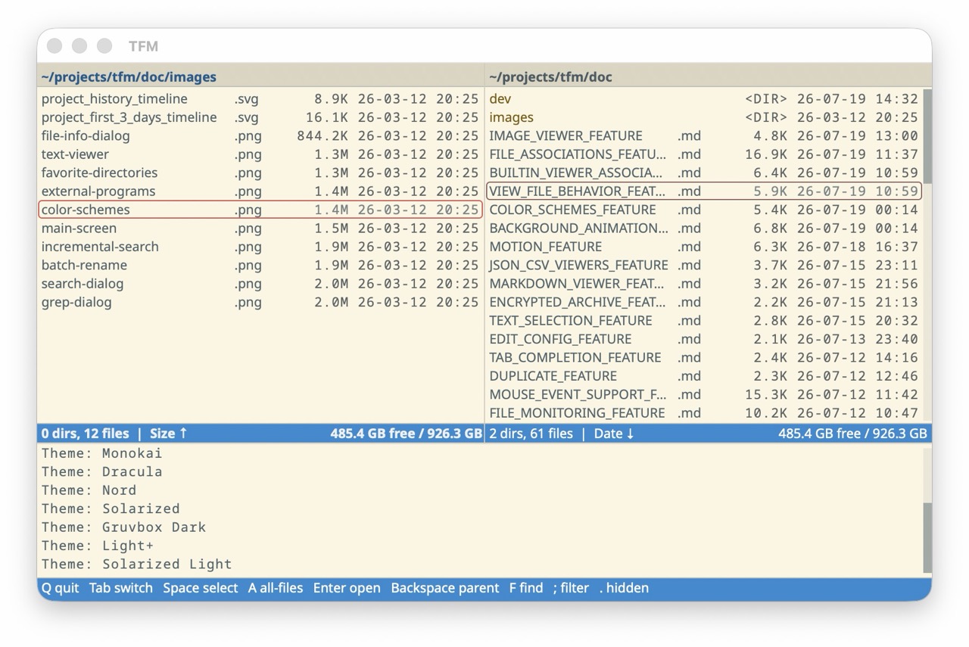The width and height of the screenshot is (969, 647).
Task: Click the "Backspace parent" hint
Action: coord(445,588)
